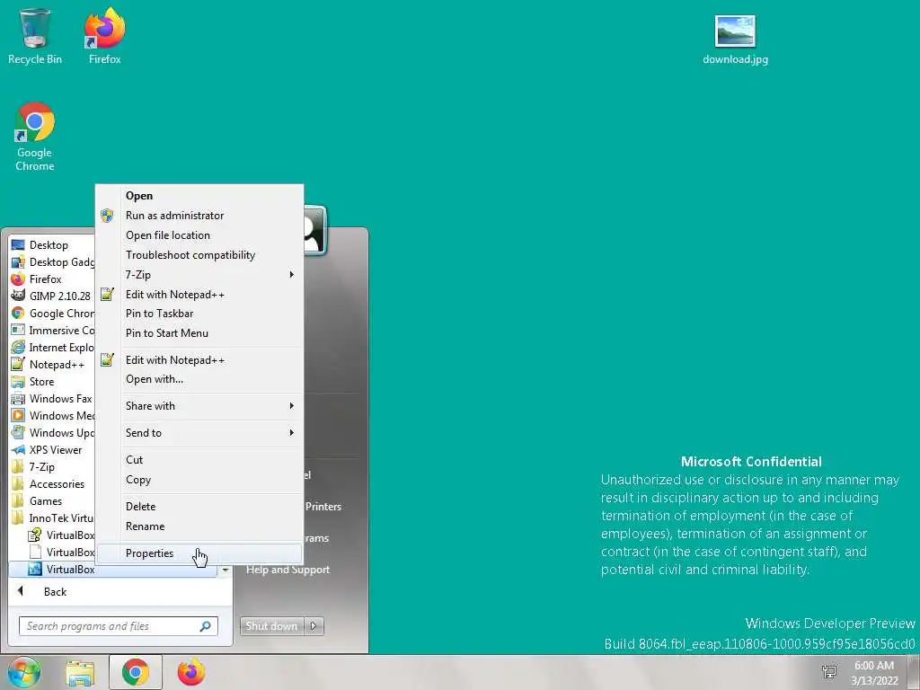Collapse the InnoTek VirtualBox folder

(x=51, y=518)
